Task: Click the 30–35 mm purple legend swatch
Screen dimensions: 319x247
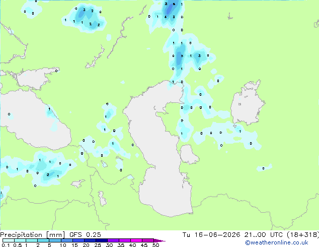Action: point(113,240)
